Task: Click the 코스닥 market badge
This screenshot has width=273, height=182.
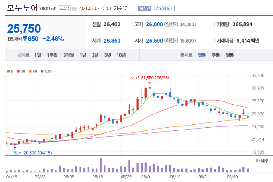Action: pos(64,8)
